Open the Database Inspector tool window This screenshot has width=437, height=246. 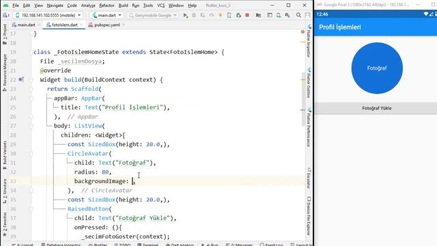61,245
